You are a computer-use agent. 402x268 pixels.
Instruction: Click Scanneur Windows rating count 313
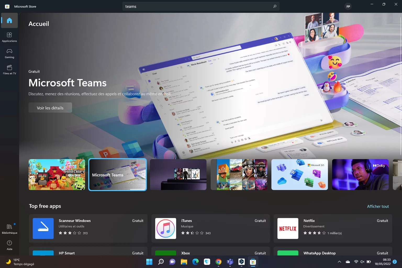tap(85, 233)
